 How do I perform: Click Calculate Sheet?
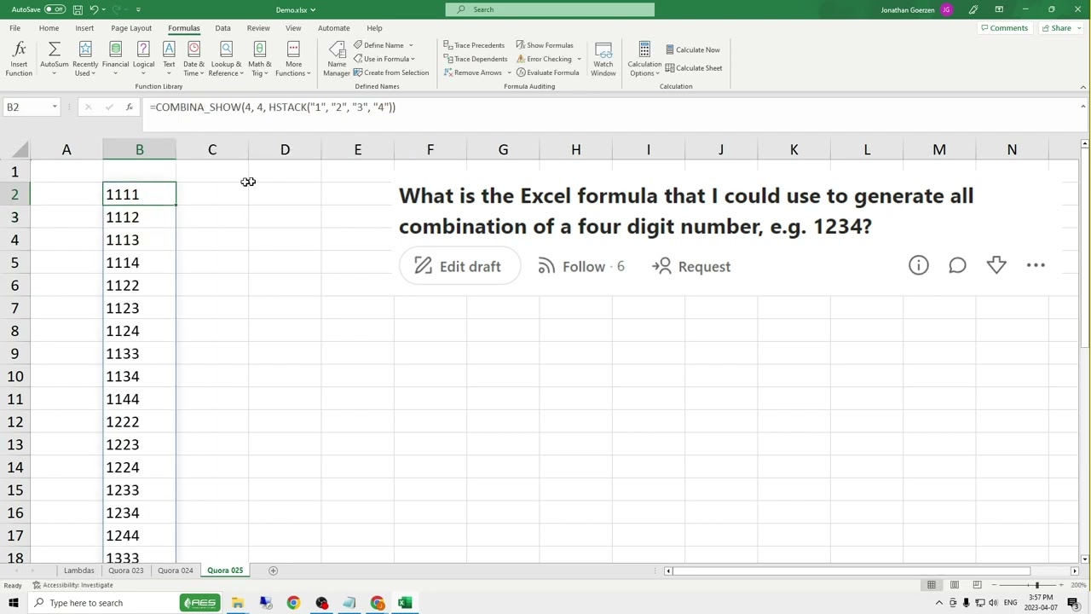(693, 68)
